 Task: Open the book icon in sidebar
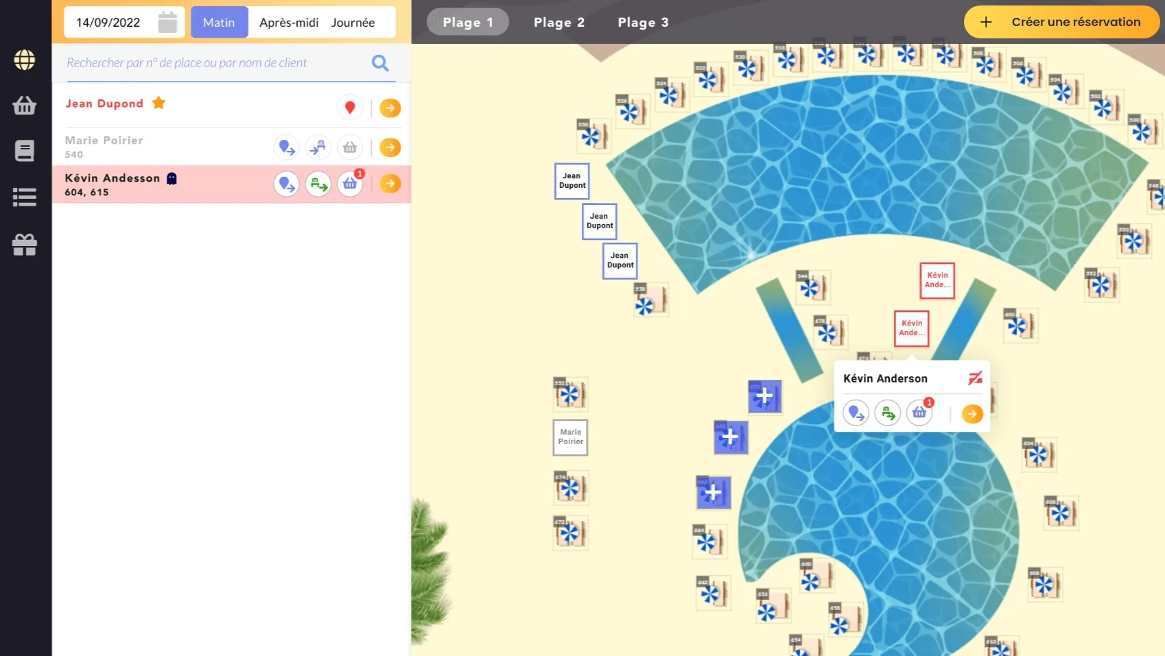click(x=25, y=151)
